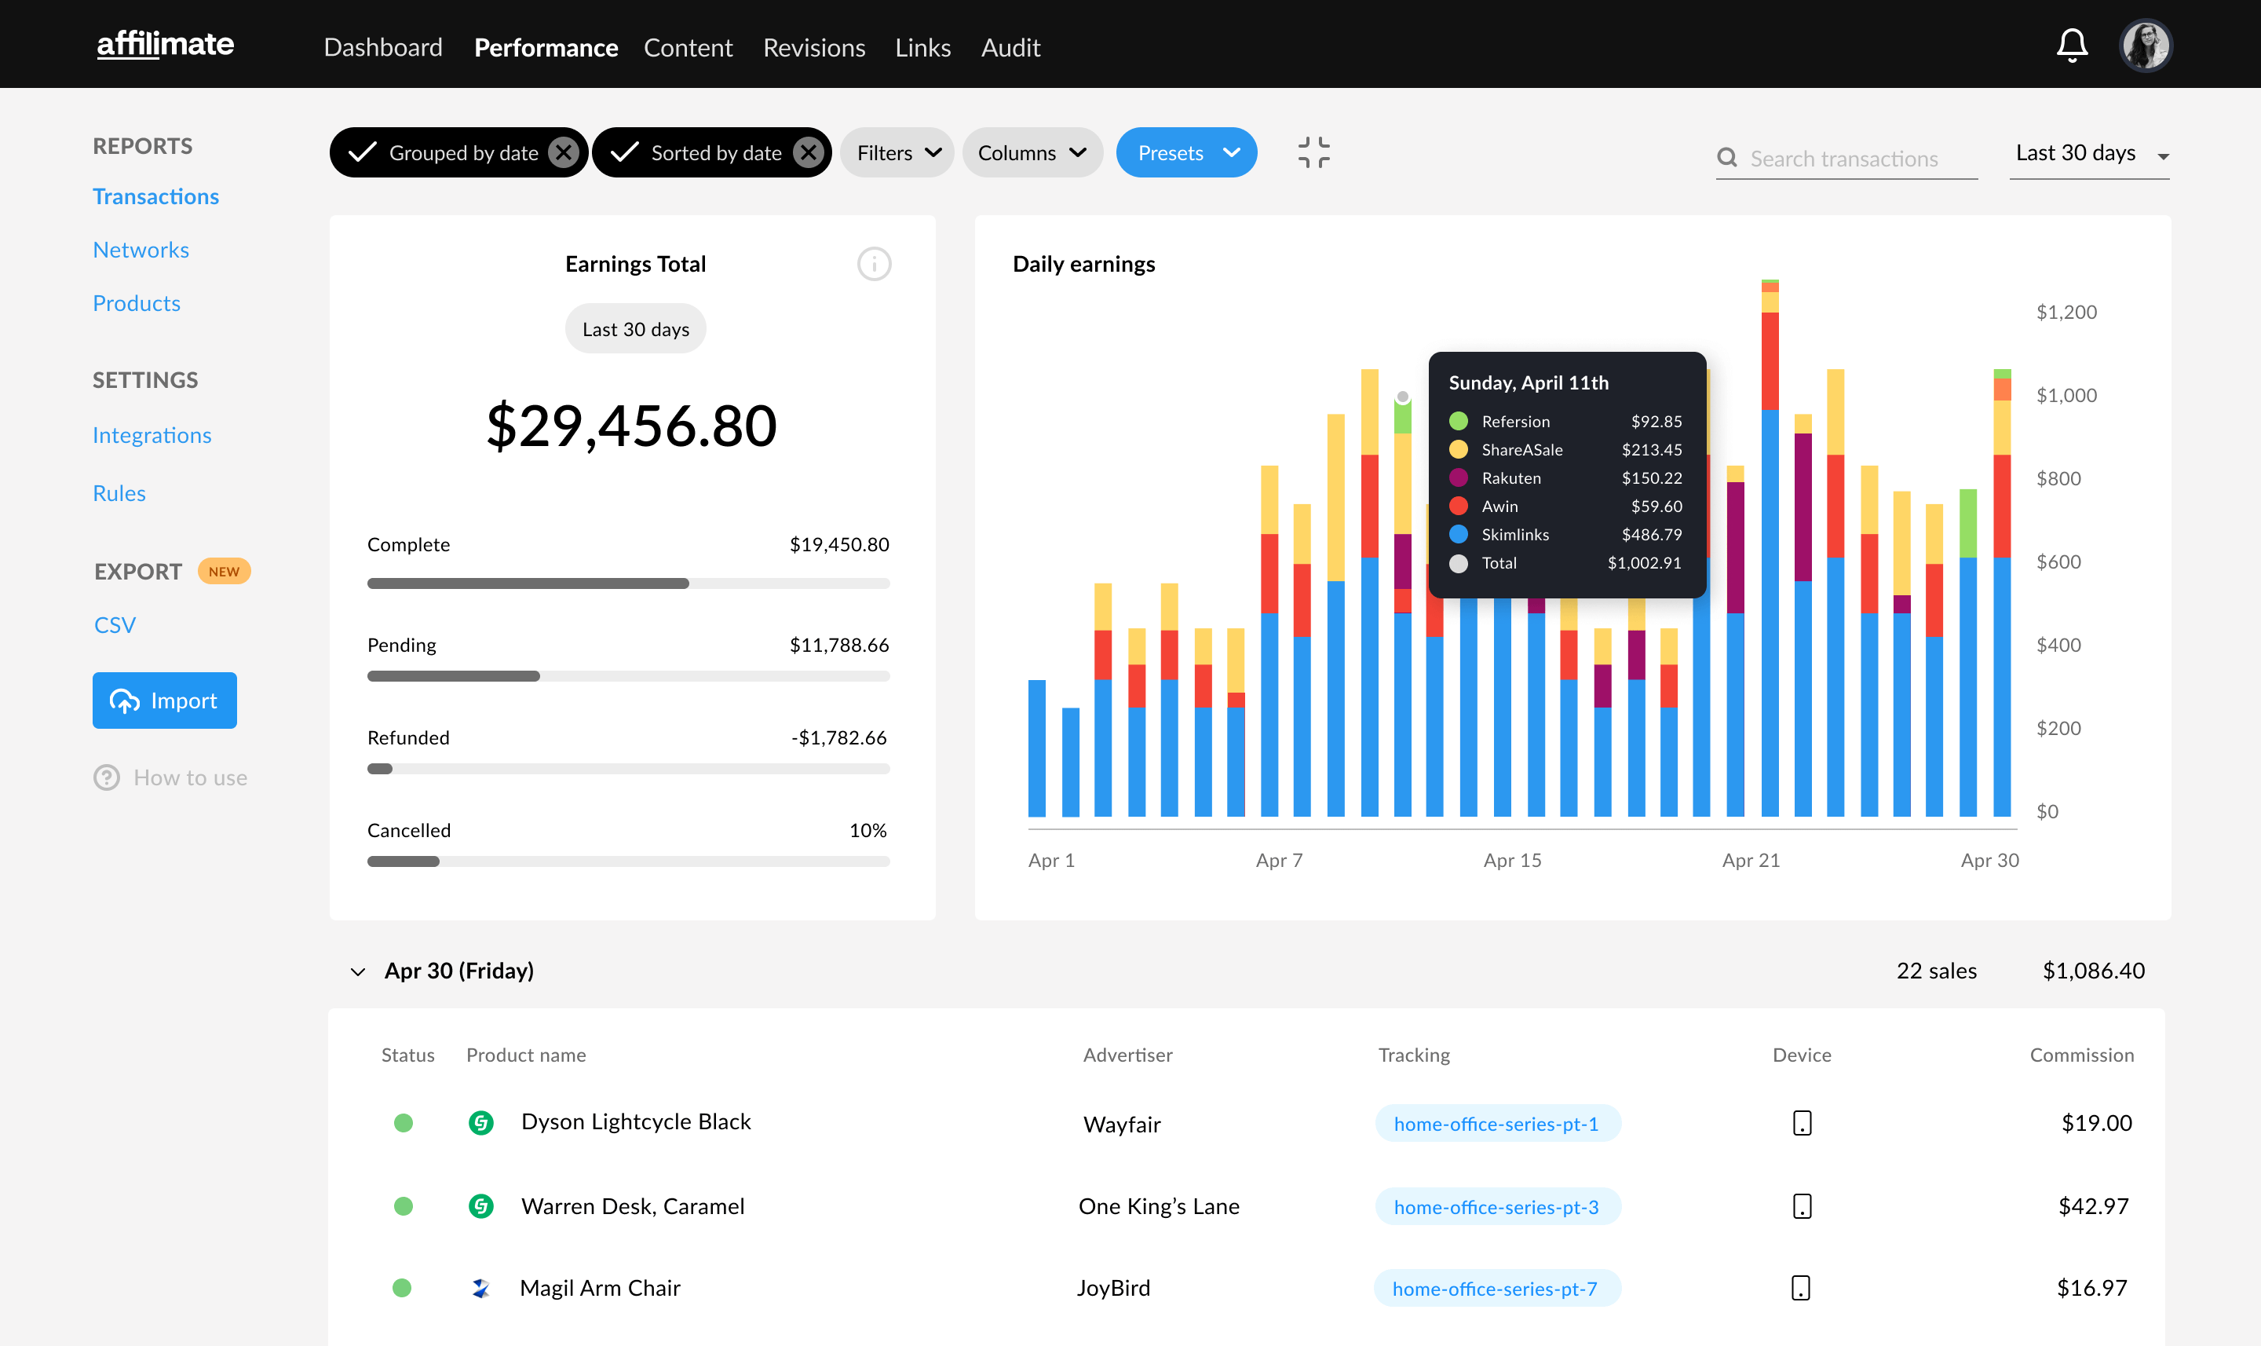The image size is (2261, 1346).
Task: Click the Integrations settings icon
Action: pyautogui.click(x=152, y=434)
